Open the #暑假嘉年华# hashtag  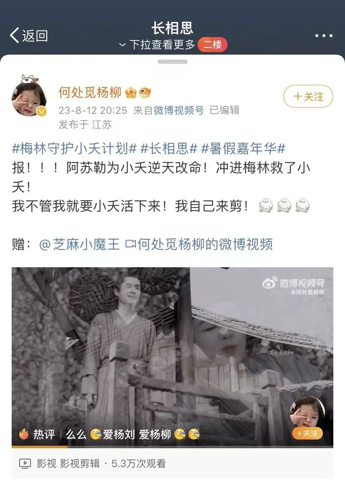point(243,148)
